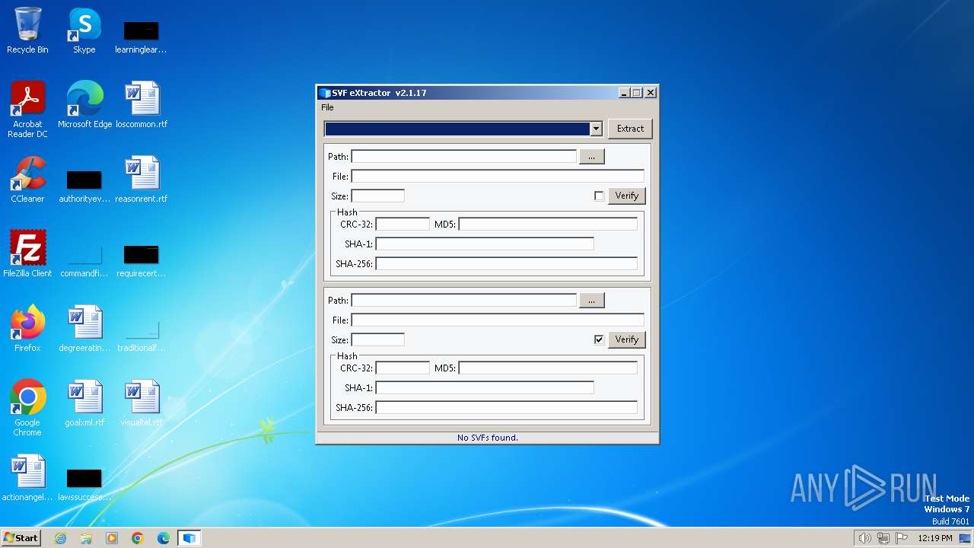Click the highlighted SVF combo box field
The height and width of the screenshot is (548, 974).
(x=457, y=129)
